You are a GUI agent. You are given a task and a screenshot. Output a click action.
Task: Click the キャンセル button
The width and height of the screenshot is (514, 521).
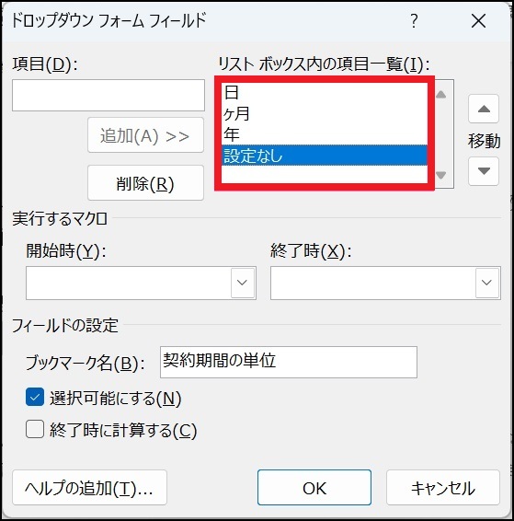tap(443, 488)
